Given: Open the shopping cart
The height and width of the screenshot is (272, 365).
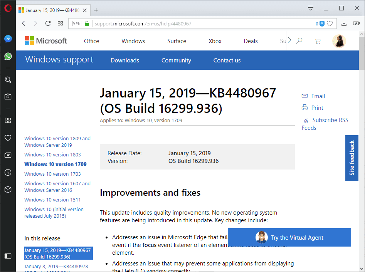Looking at the screenshot, I should pos(318,42).
